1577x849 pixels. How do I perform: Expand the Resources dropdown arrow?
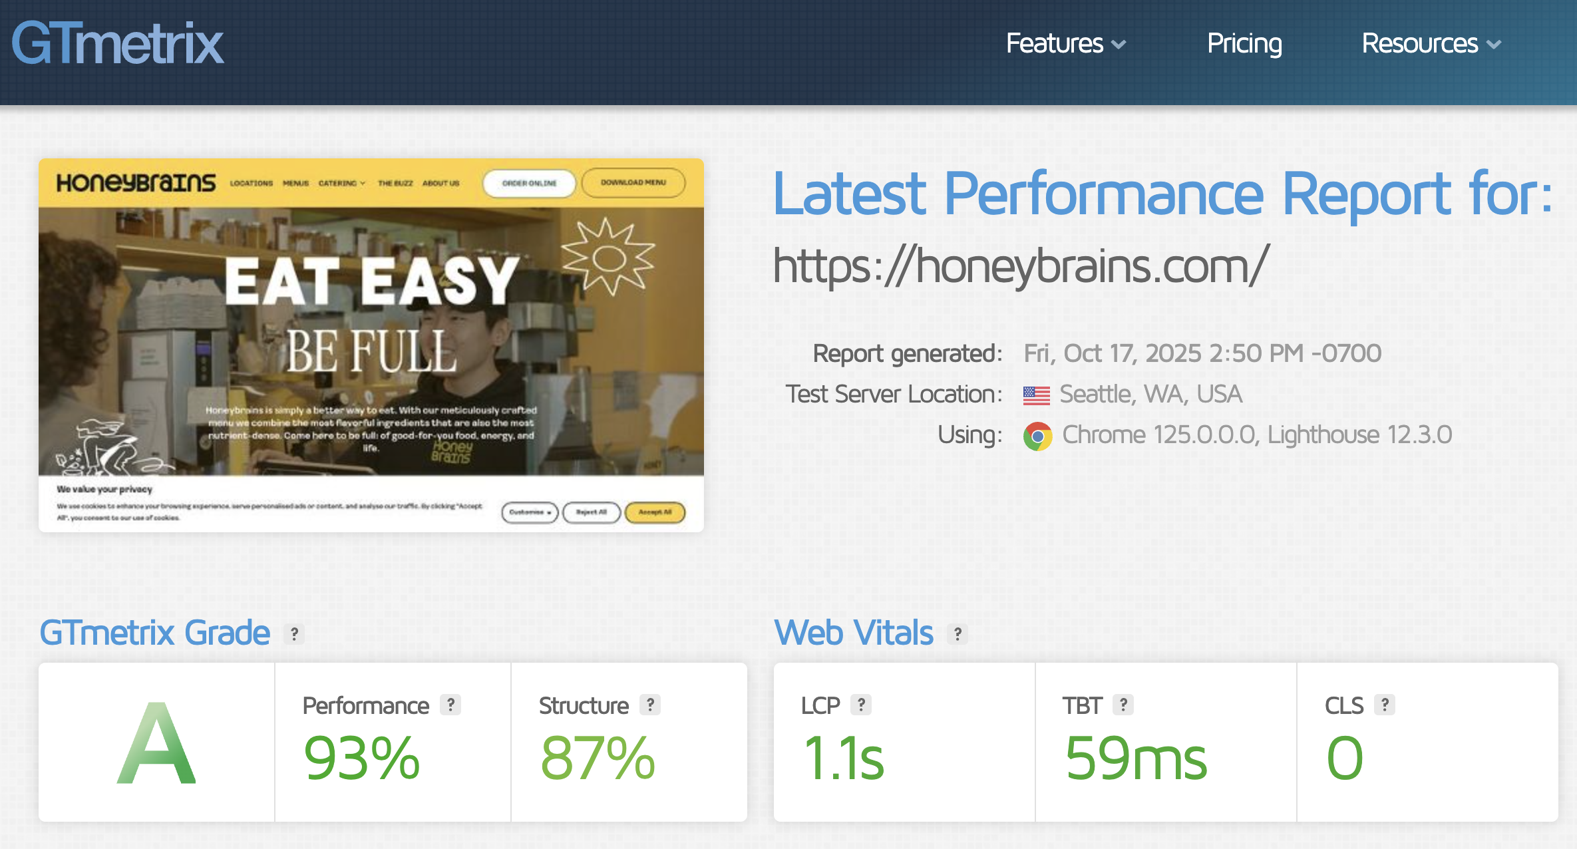click(1494, 45)
